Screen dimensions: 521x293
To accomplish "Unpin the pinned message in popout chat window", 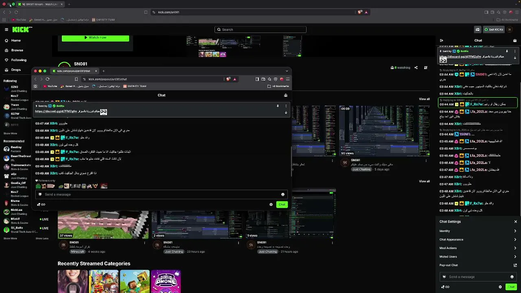I will click(278, 106).
